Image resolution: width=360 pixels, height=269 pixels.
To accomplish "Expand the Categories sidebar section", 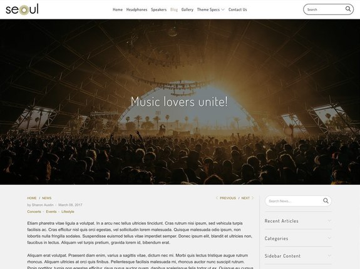I will click(298, 238).
